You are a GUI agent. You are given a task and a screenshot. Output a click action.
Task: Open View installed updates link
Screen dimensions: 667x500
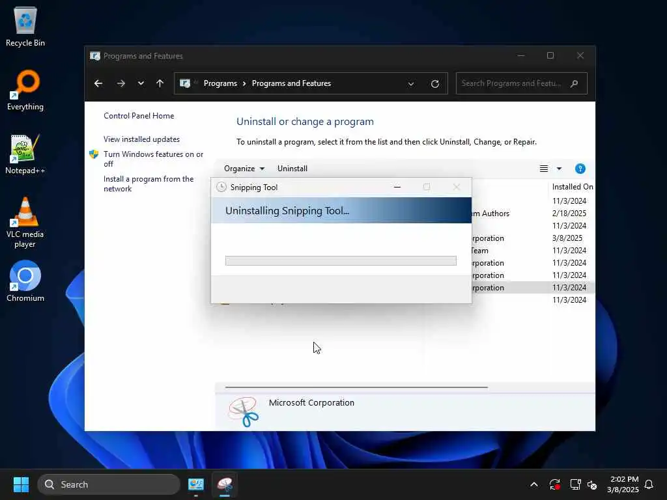[x=141, y=139]
